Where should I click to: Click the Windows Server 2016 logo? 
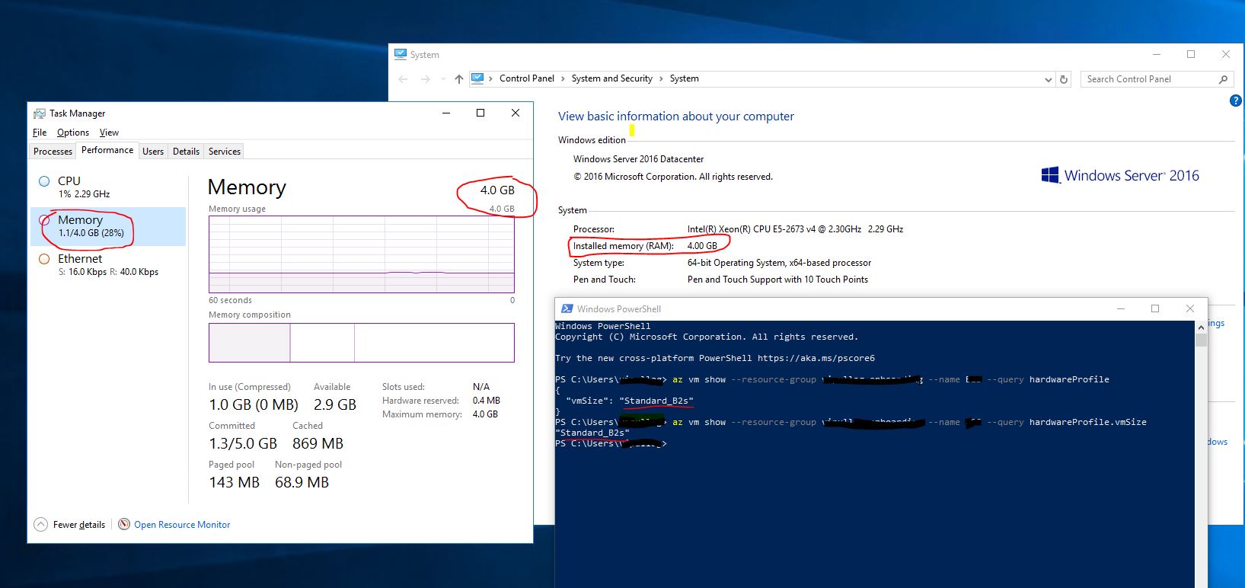point(1120,175)
